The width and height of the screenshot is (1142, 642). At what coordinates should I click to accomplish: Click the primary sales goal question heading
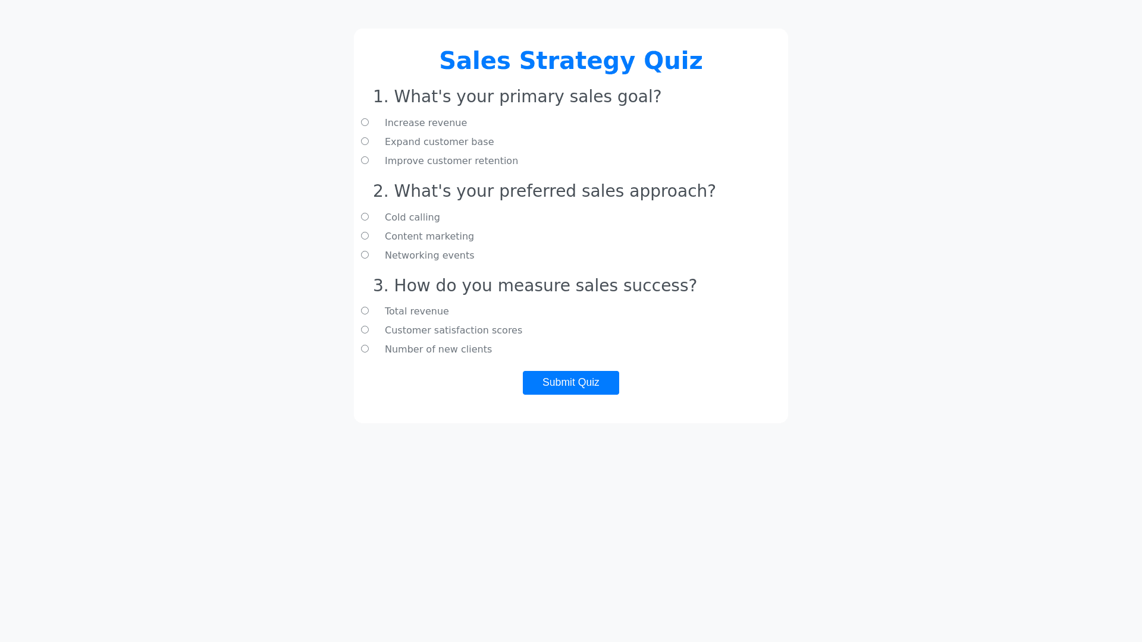(517, 96)
